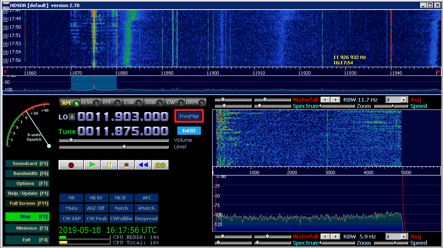Screen dimensions: 443x248
Task: Stop playback with the brown stop square
Action: coord(126,165)
